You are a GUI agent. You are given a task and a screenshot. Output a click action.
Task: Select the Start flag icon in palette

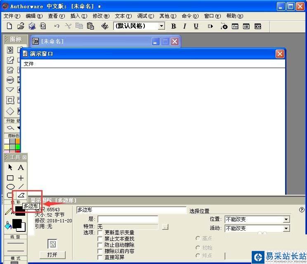10,128
